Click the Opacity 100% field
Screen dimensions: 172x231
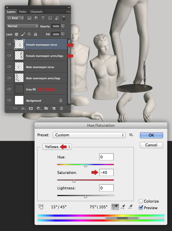click(x=56, y=26)
